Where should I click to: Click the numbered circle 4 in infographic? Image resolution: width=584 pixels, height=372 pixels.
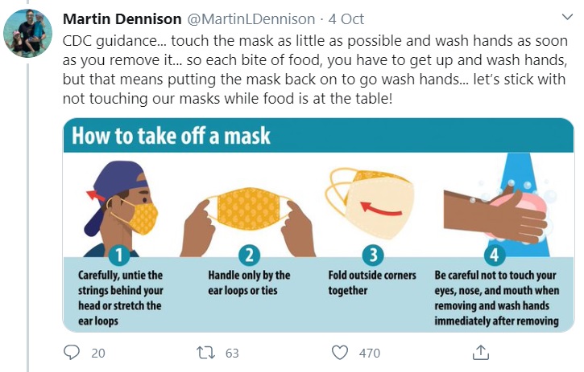pyautogui.click(x=495, y=255)
